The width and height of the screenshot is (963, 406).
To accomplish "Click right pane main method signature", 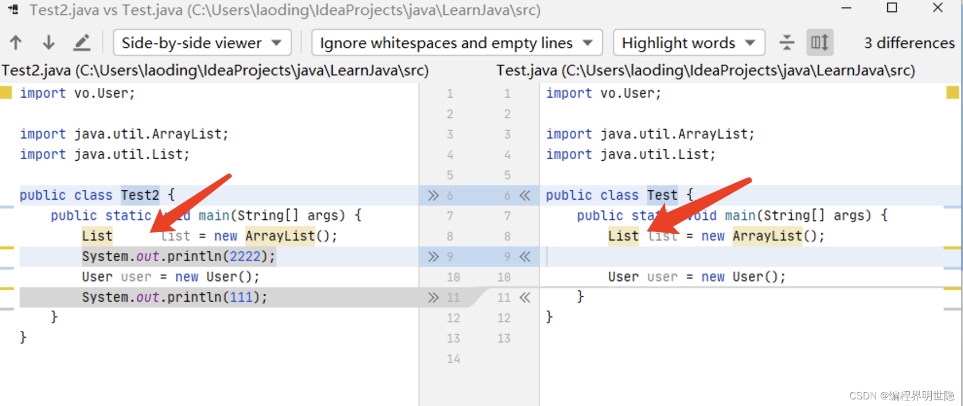I will [x=732, y=216].
